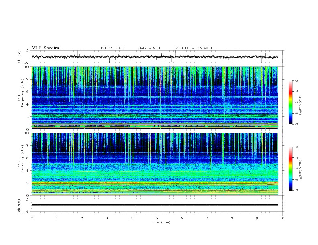Click the "VLF Spectra" plot title
318x245 pixels.
(45, 48)
